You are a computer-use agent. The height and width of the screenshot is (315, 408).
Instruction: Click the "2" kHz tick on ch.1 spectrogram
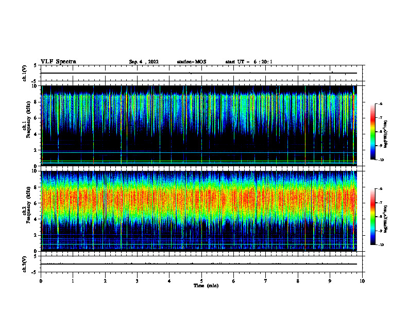tap(36, 150)
